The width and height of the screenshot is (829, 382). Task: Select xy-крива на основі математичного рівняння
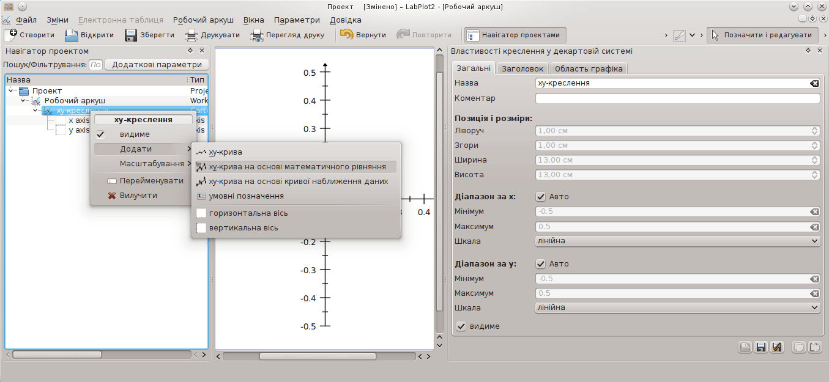[x=297, y=166]
